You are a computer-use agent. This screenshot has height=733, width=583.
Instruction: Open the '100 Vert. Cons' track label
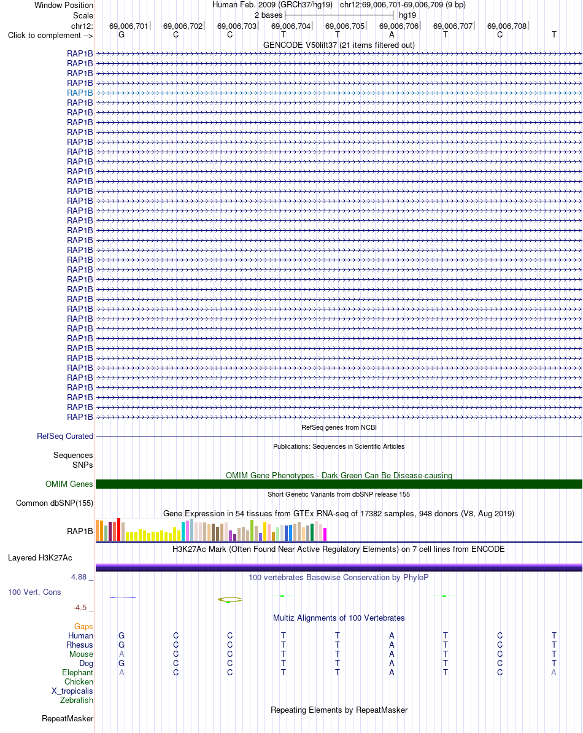click(x=34, y=592)
